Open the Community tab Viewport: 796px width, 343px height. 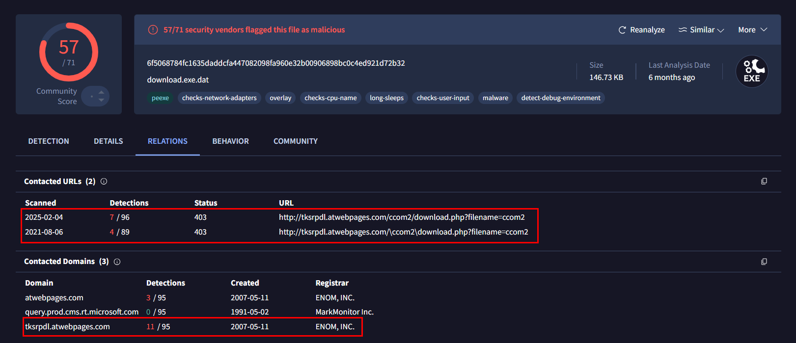click(295, 141)
